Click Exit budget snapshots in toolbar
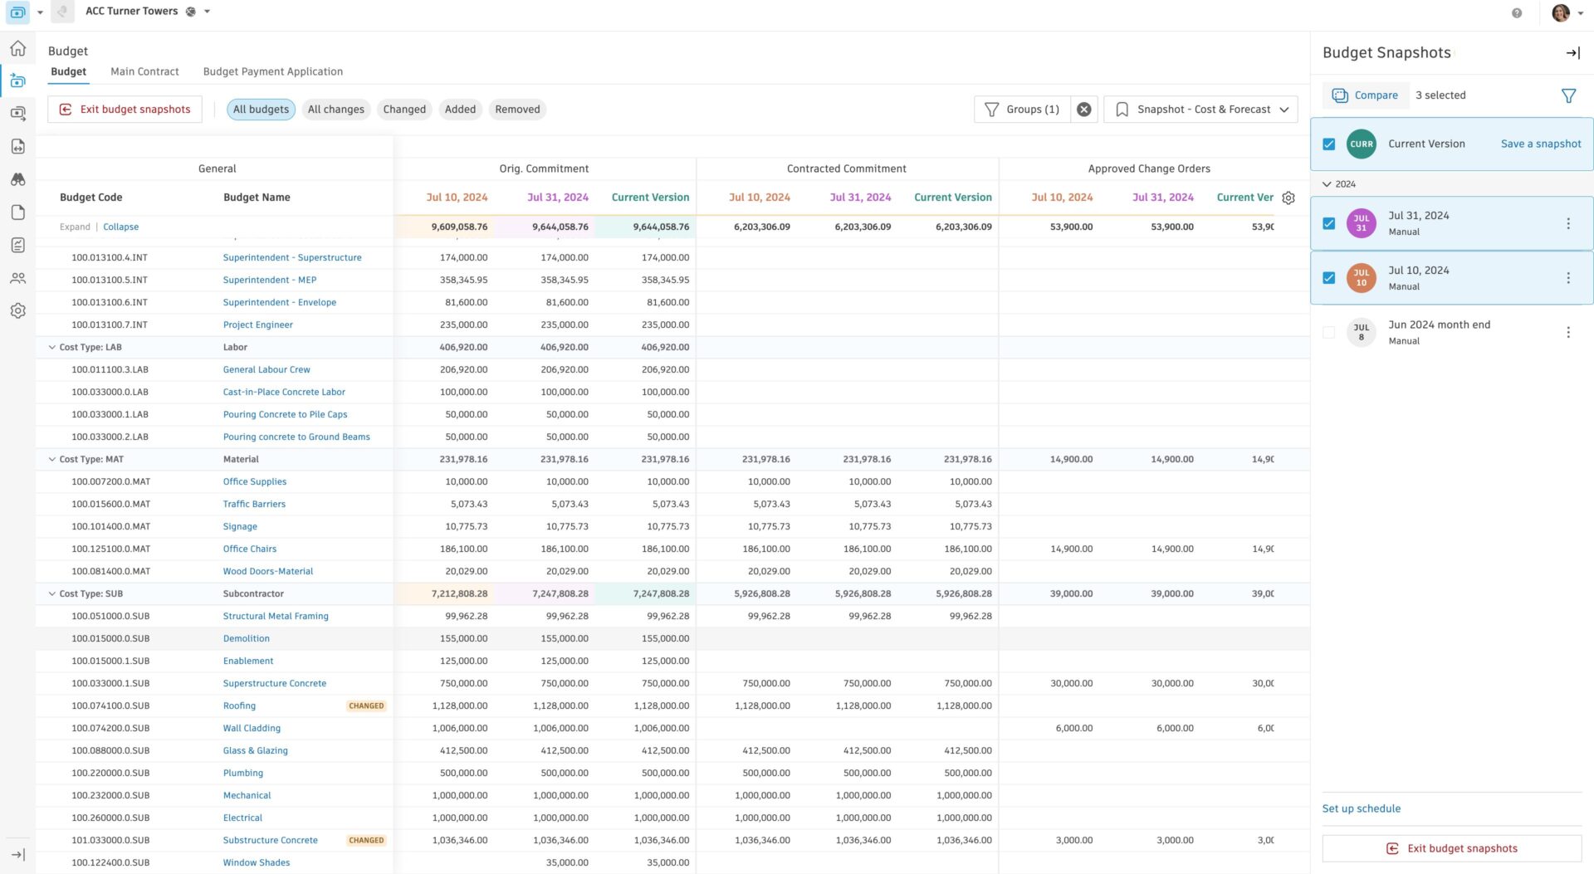This screenshot has height=874, width=1594. click(125, 110)
